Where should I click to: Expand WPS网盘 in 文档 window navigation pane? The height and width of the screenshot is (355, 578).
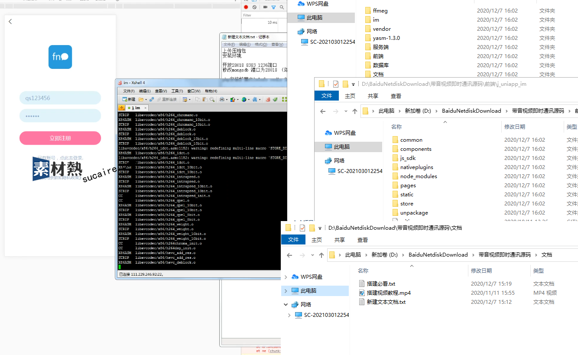coord(286,277)
